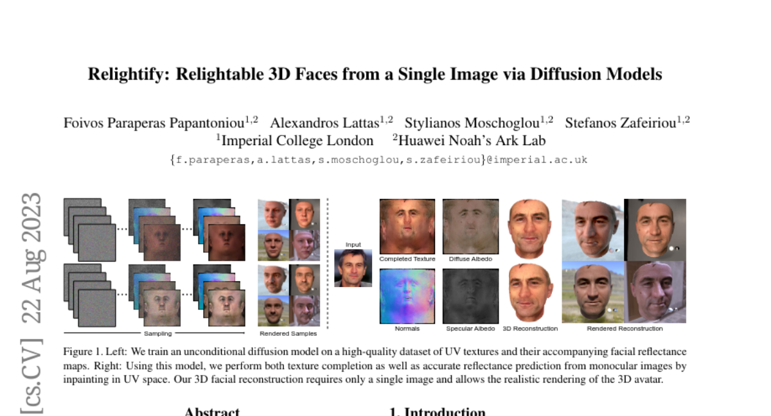Click the authors' imperial.ac.uk email address line
The height and width of the screenshot is (416, 771).
tap(378, 160)
